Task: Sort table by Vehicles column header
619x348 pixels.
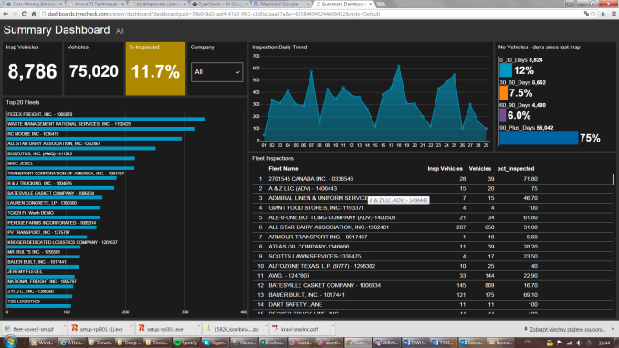Action: (479, 169)
